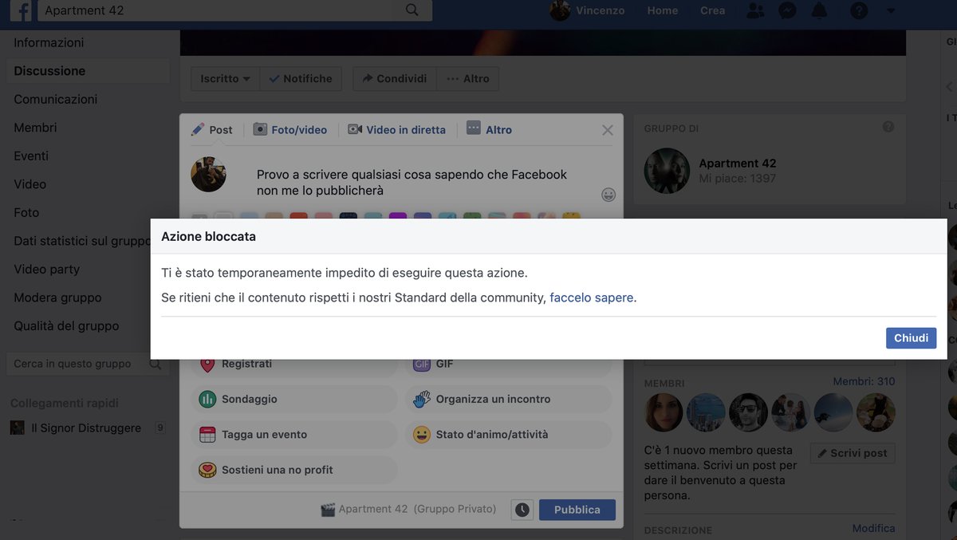
Task: Select the Video in diretta tab
Action: pyautogui.click(x=397, y=130)
